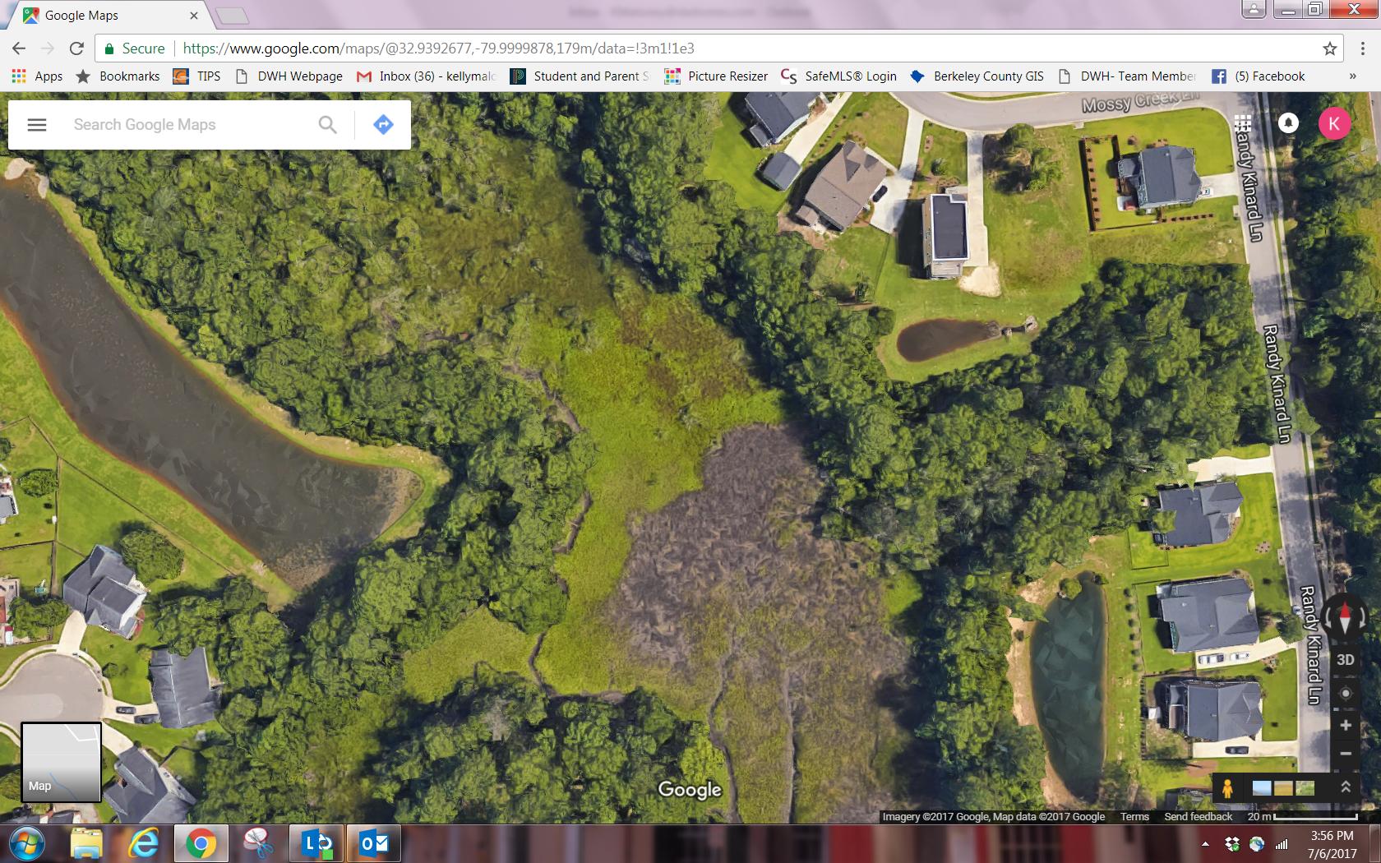Toggle show your location button
The width and height of the screenshot is (1381, 863).
point(1346,693)
